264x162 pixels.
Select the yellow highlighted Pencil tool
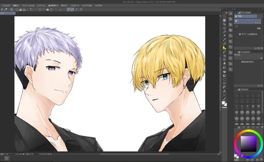point(224,48)
